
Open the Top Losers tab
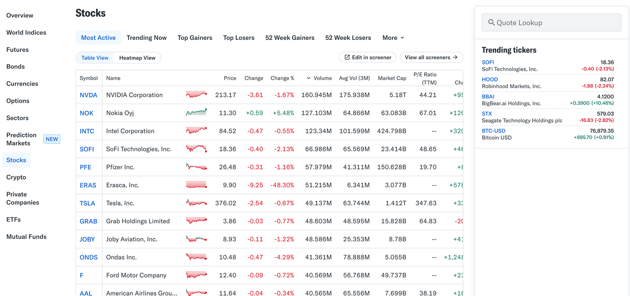click(238, 38)
